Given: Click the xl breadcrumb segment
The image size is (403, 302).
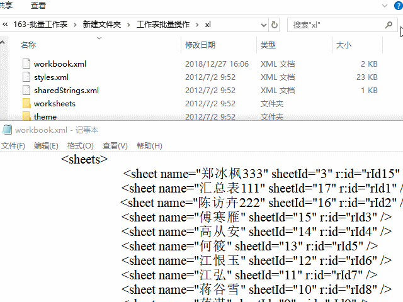Looking at the screenshot, I should click(x=208, y=25).
